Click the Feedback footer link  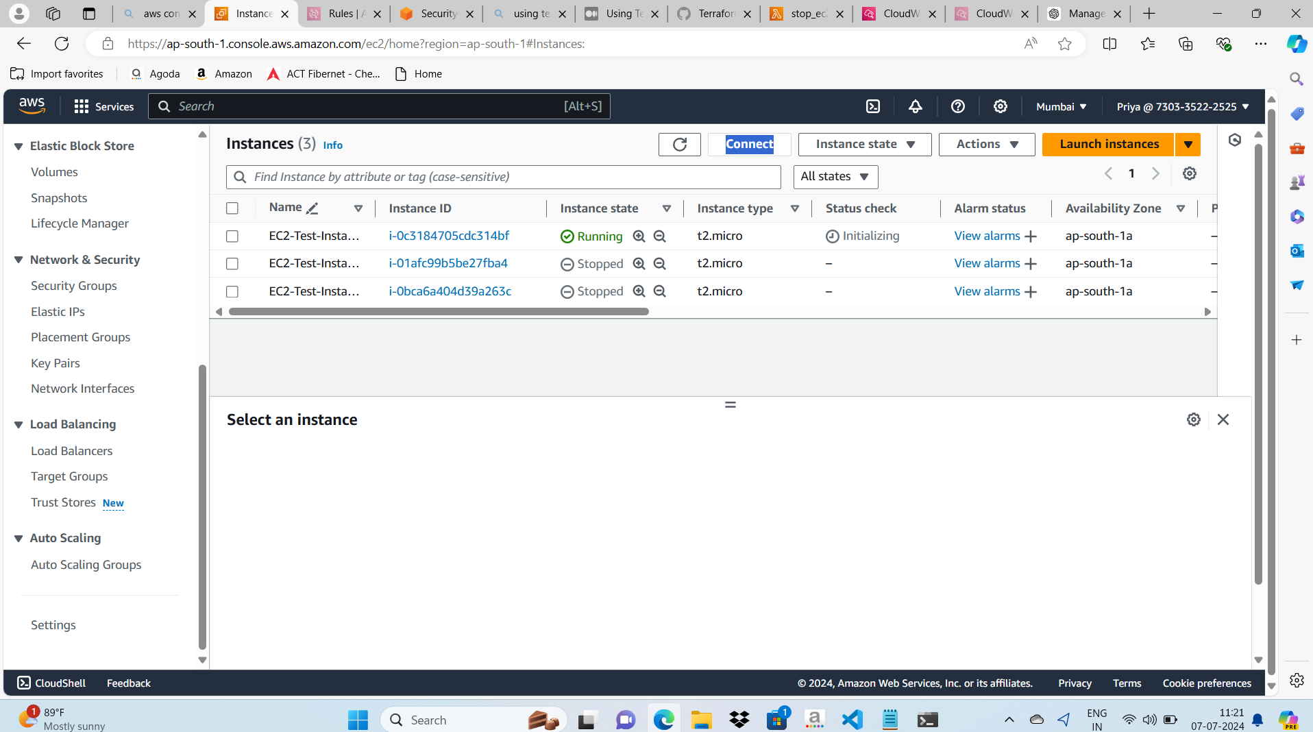[129, 683]
